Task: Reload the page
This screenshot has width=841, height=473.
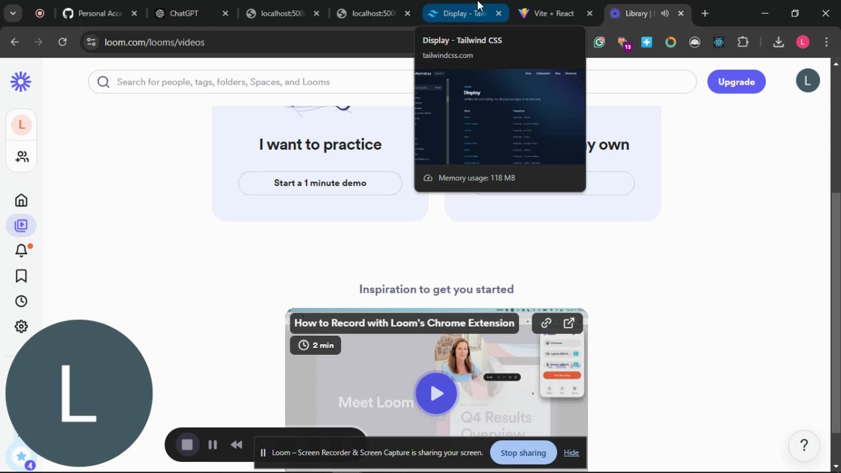Action: (x=62, y=42)
